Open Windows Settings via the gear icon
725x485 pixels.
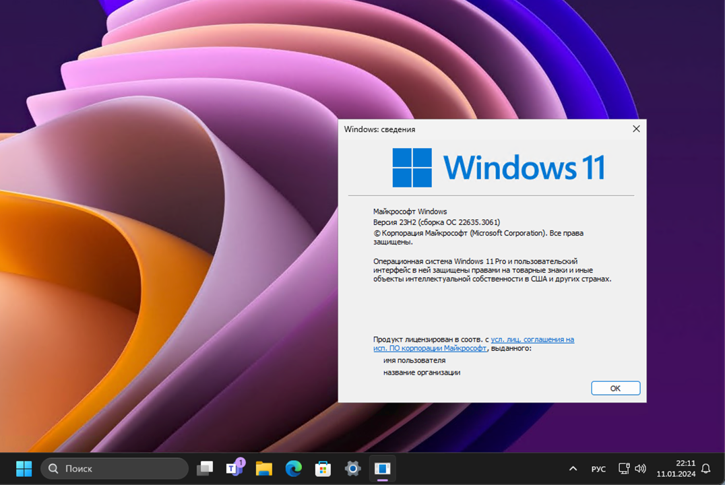click(353, 467)
